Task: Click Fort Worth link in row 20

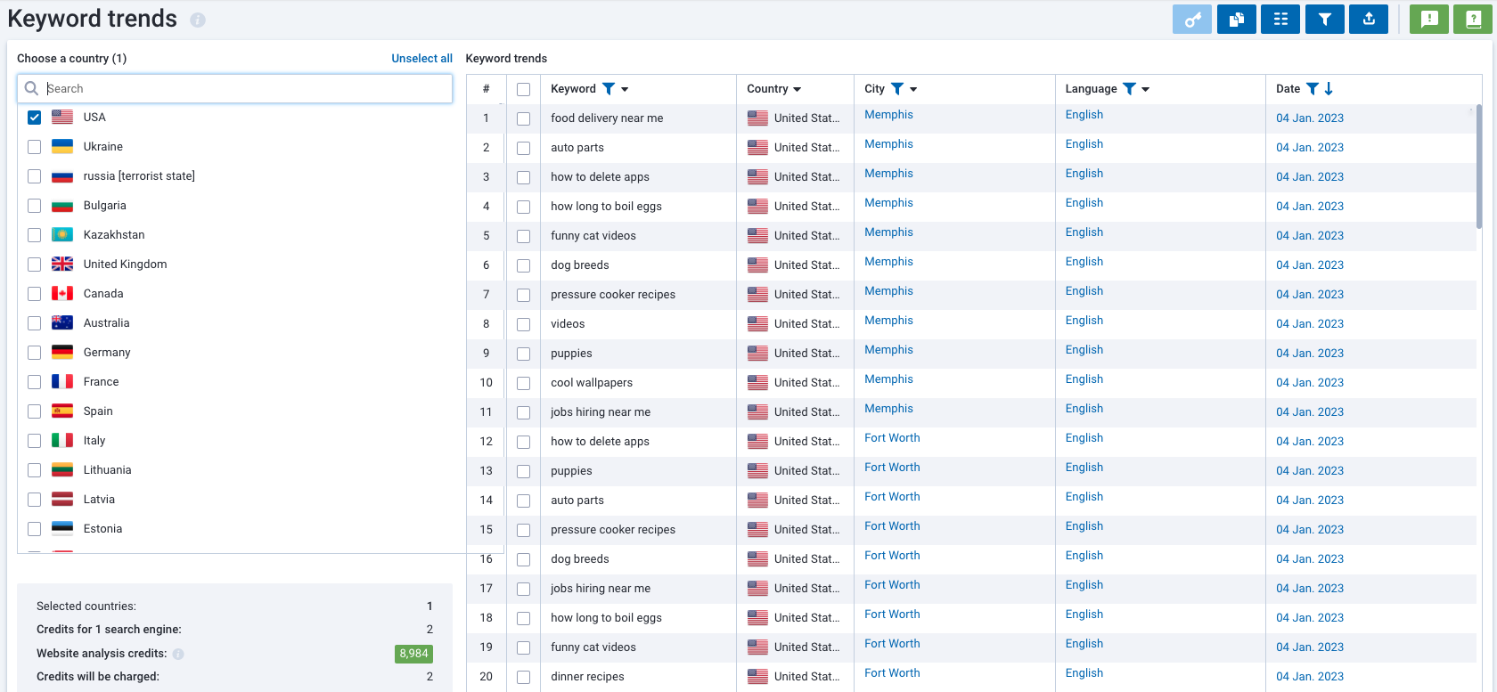Action: coord(892,673)
